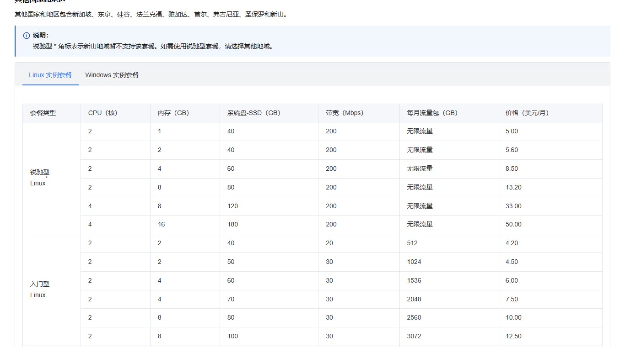Click the 180 system disk cell

(x=269, y=224)
